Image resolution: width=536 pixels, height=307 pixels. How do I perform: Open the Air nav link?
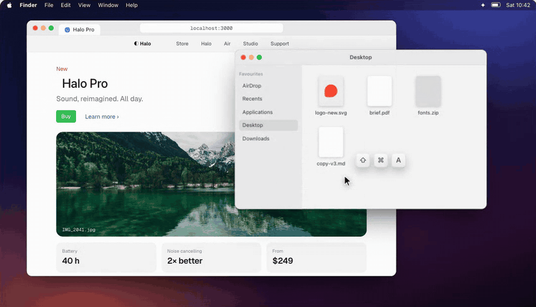coord(227,44)
